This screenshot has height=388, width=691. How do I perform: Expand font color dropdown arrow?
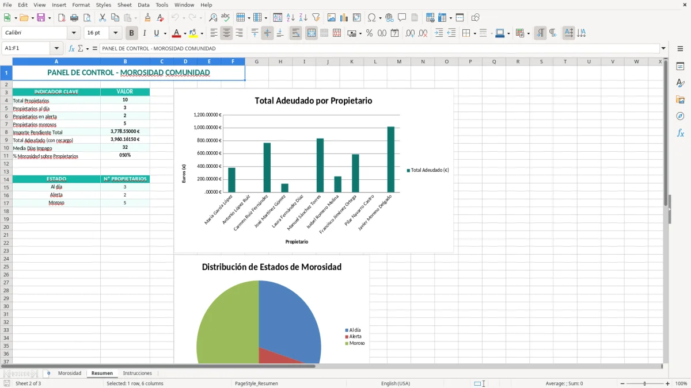click(185, 33)
